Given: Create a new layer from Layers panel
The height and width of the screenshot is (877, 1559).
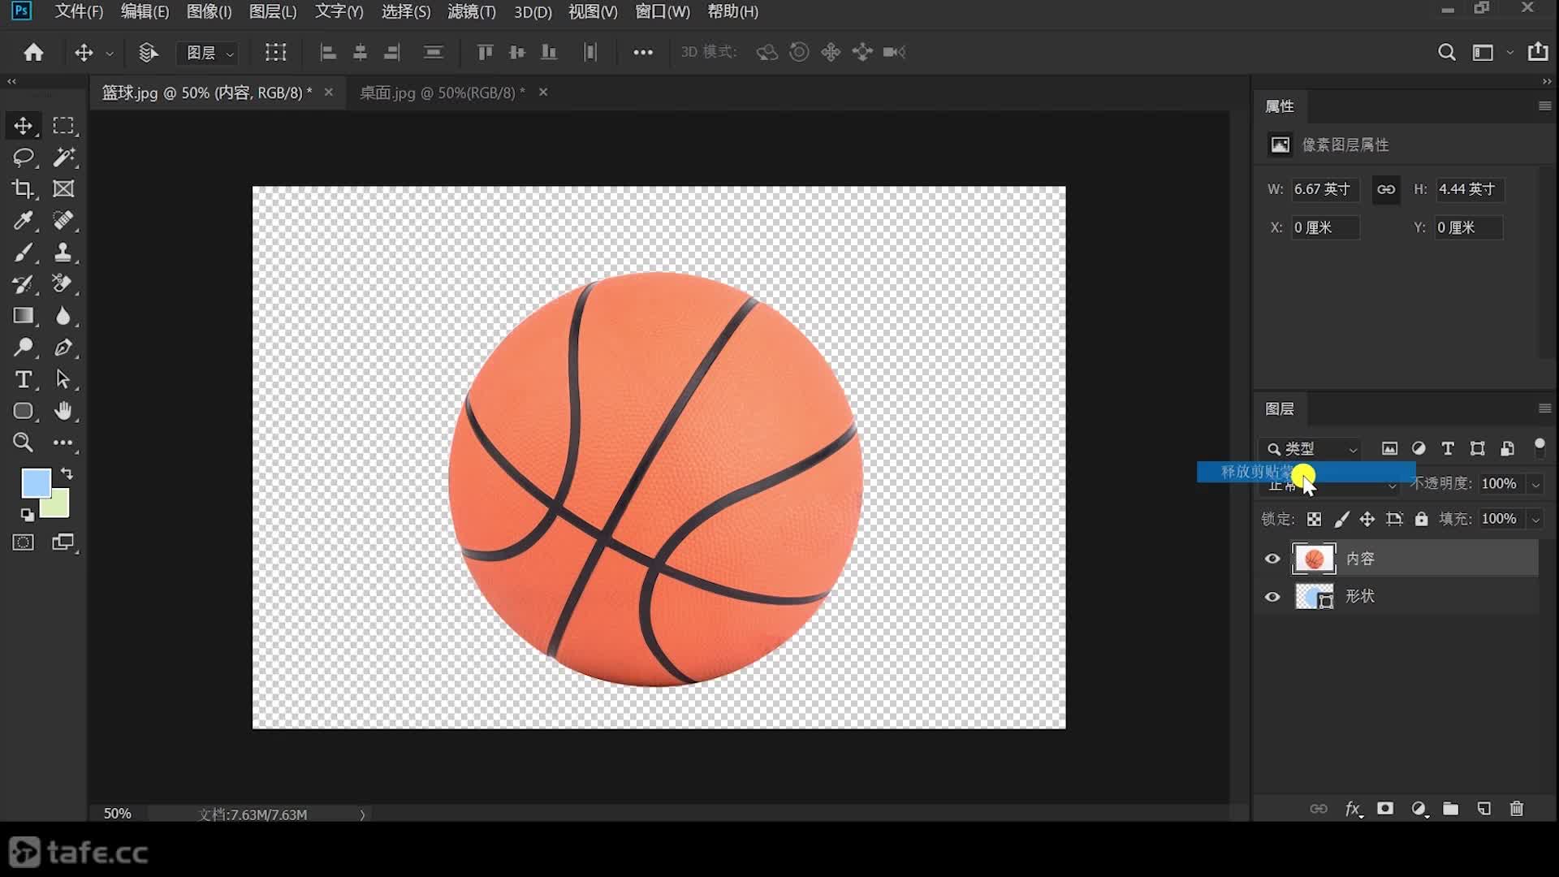Looking at the screenshot, I should tap(1483, 809).
